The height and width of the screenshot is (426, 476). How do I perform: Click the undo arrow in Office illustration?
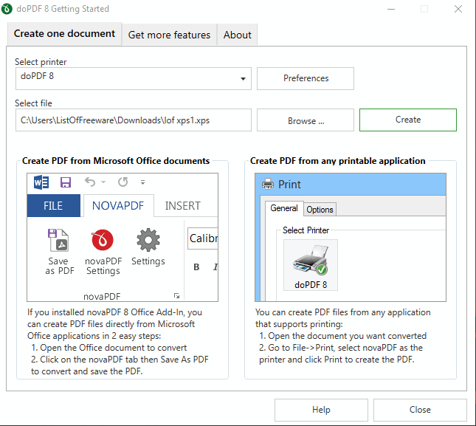click(90, 182)
